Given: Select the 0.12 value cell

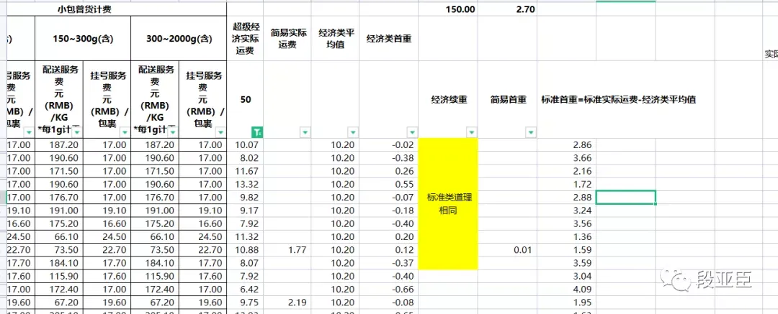Looking at the screenshot, I should click(x=389, y=249).
